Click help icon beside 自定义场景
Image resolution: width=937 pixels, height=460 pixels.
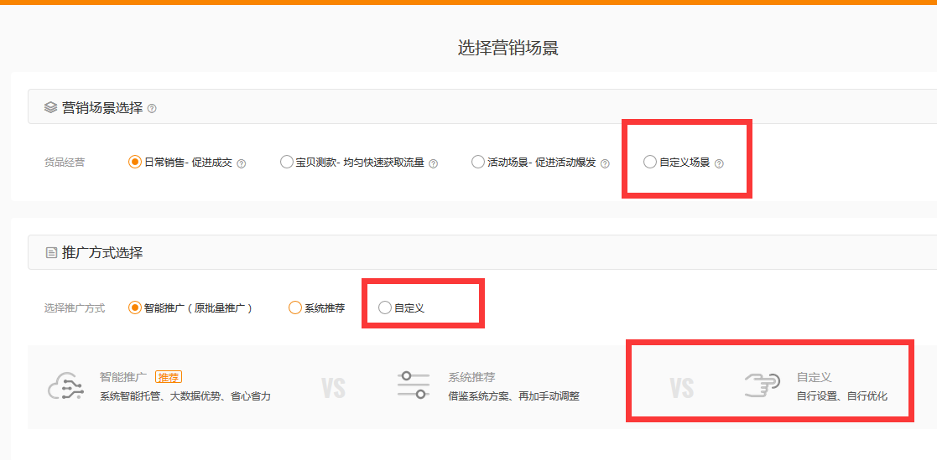719,163
